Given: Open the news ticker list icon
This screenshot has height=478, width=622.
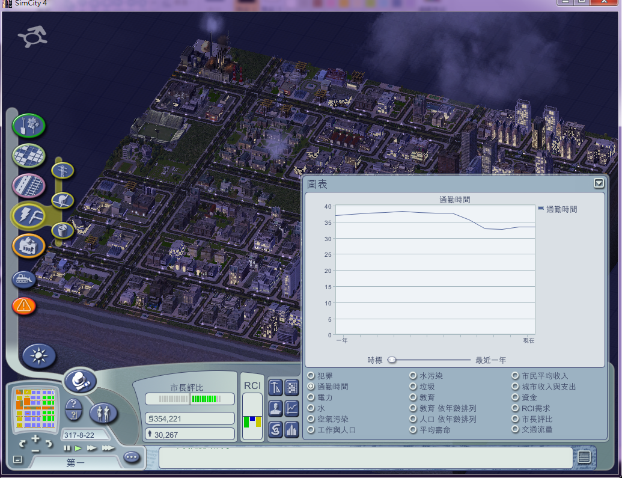Looking at the screenshot, I should [x=584, y=457].
